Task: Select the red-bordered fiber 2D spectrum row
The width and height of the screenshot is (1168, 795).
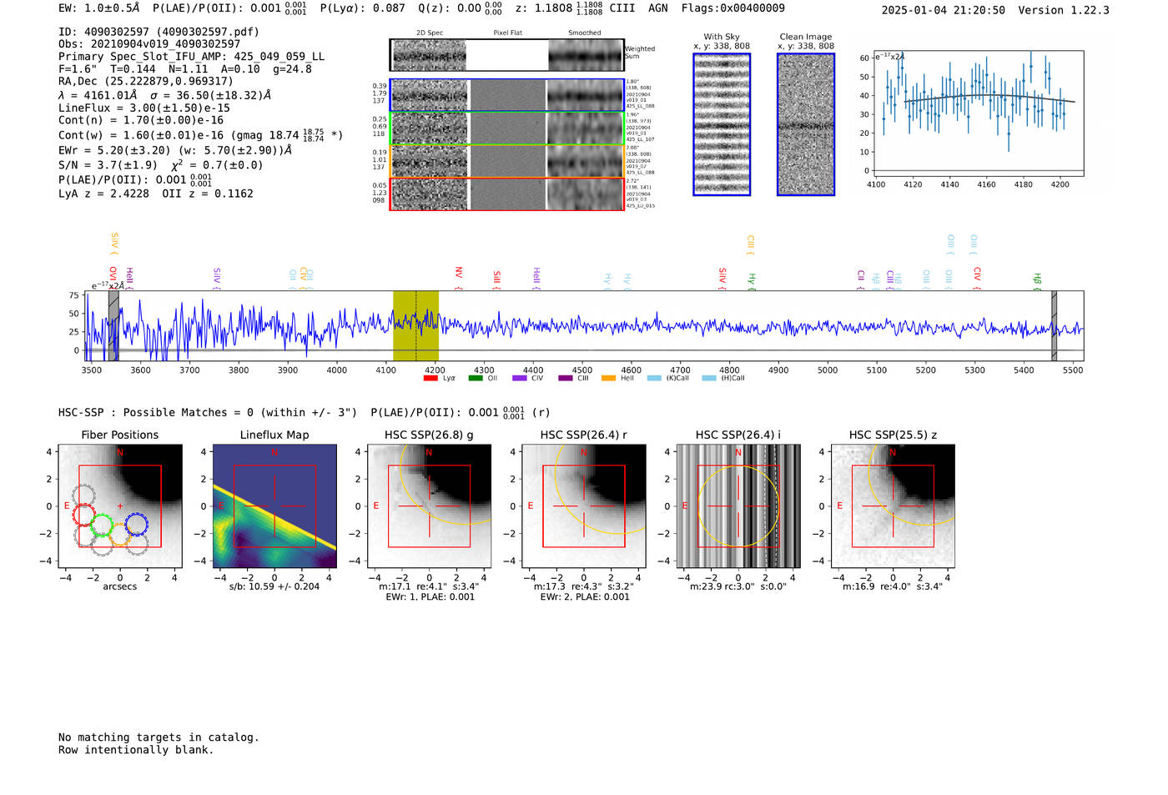Action: click(x=506, y=194)
